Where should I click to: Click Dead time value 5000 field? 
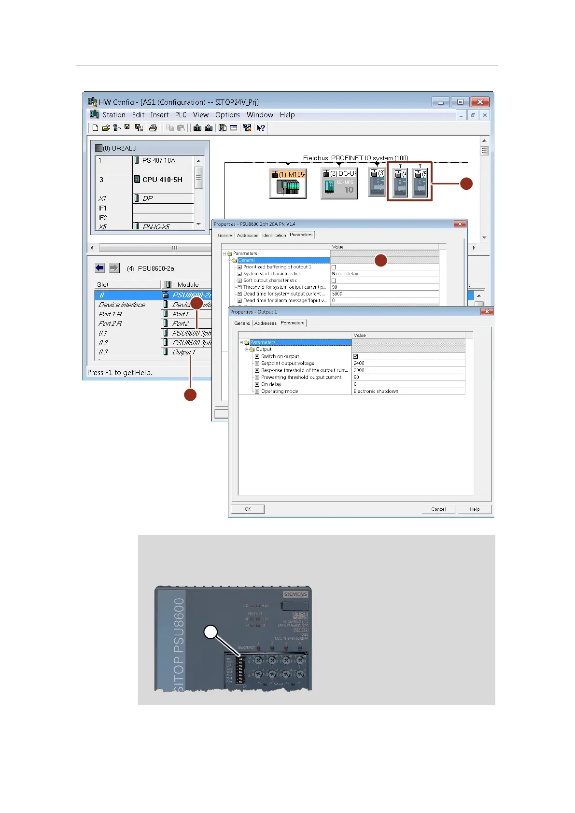point(385,294)
